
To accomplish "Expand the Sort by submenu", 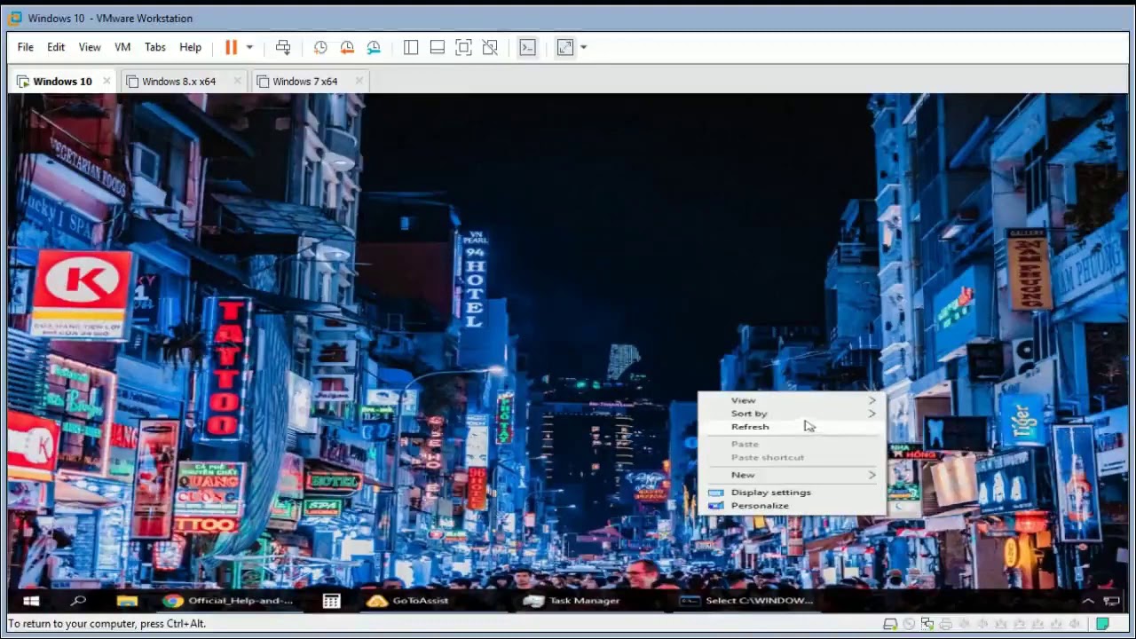I will point(792,414).
